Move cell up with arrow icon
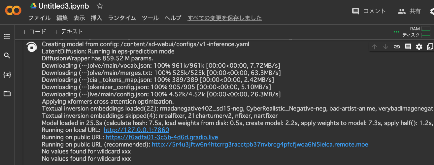The width and height of the screenshot is (434, 165). pos(375,47)
